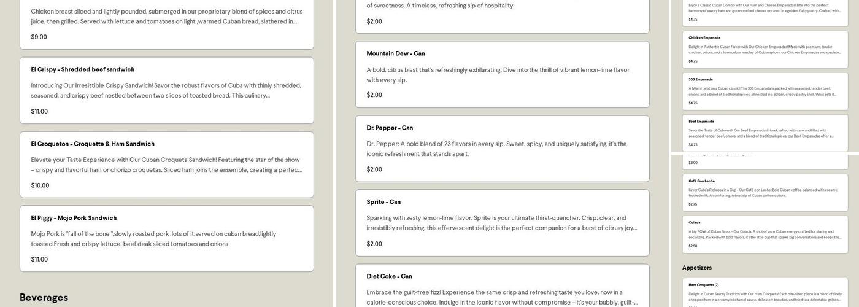The width and height of the screenshot is (859, 307).
Task: Click the Appetizers section heading
Action: click(697, 268)
